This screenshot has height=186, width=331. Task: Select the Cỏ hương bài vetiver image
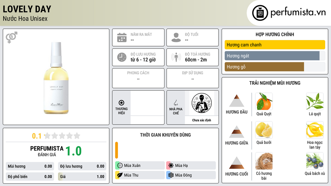click(264, 161)
